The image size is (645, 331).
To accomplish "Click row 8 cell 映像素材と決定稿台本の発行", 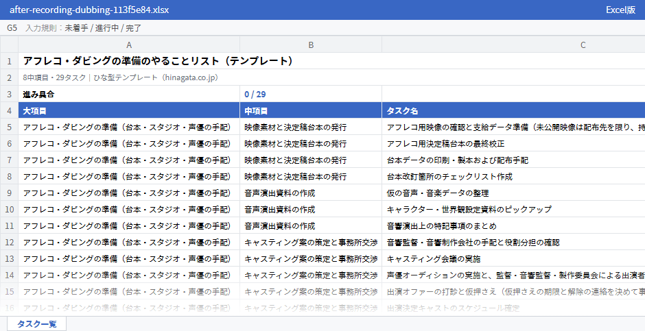I will point(311,177).
